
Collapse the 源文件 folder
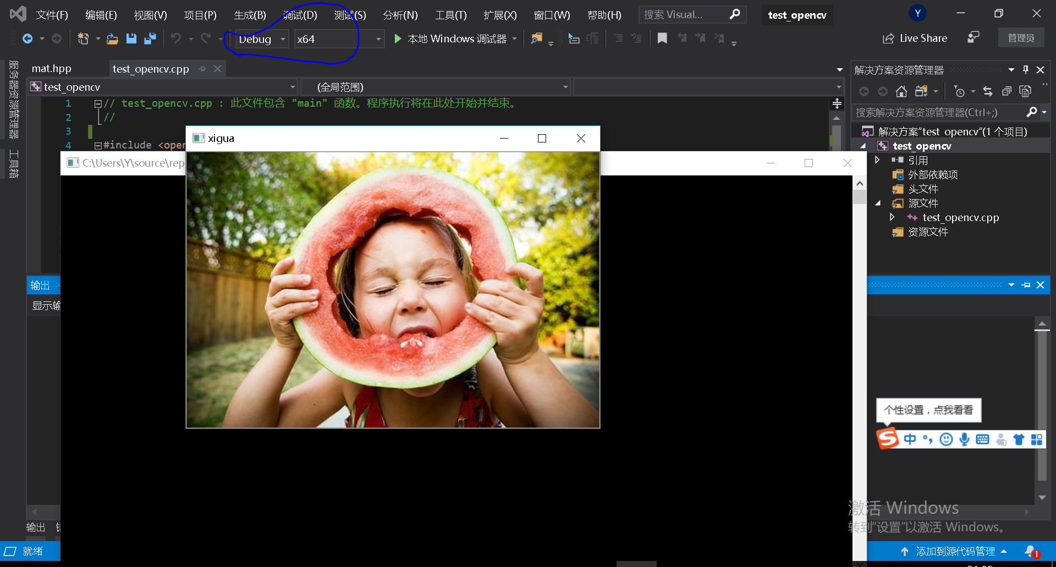[878, 203]
